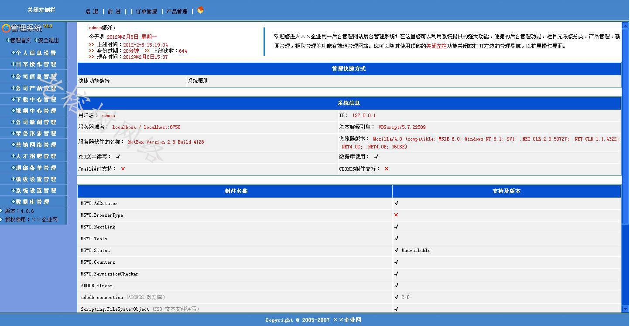Open 产品管理 from top menu

(x=177, y=12)
